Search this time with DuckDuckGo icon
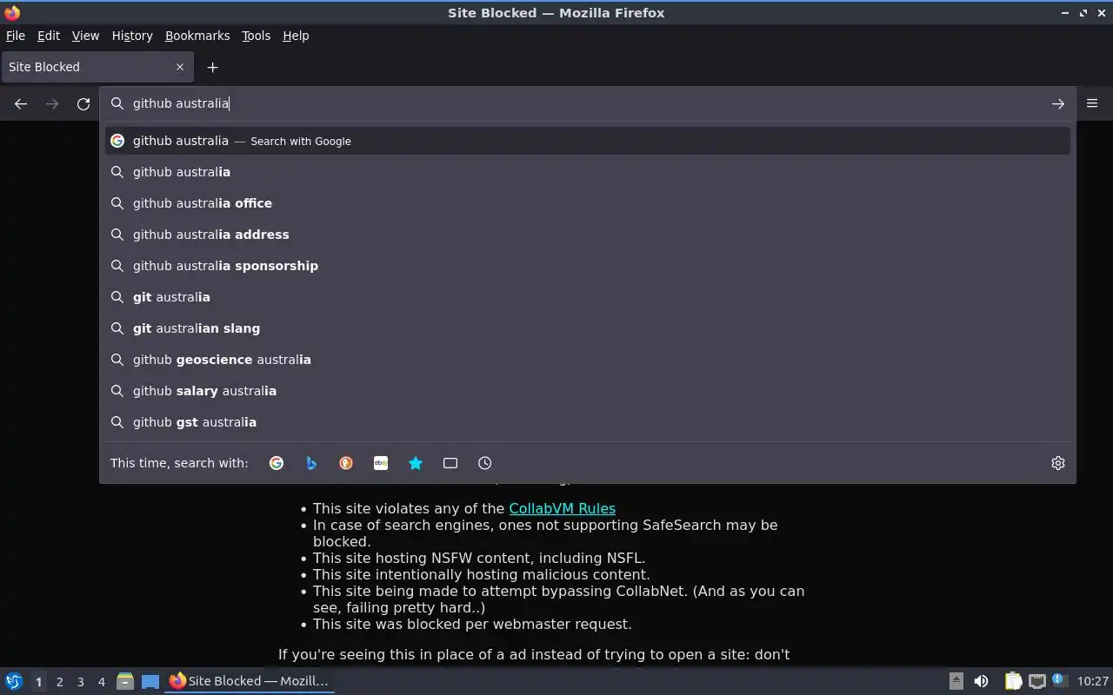Viewport: 1113px width, 695px height. point(346,463)
